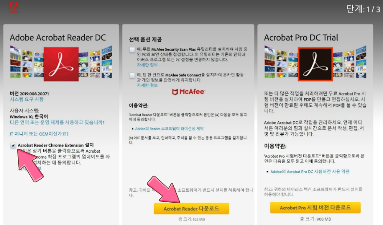The image size is (383, 225).
Task: Click the Adobe logo in the header
Action: [x=14, y=7]
